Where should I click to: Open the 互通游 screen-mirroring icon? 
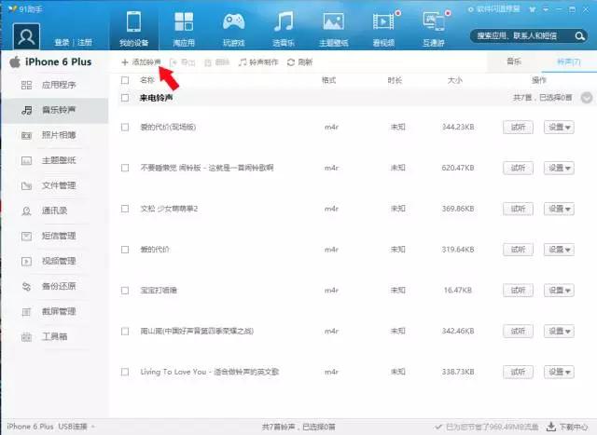(x=434, y=21)
